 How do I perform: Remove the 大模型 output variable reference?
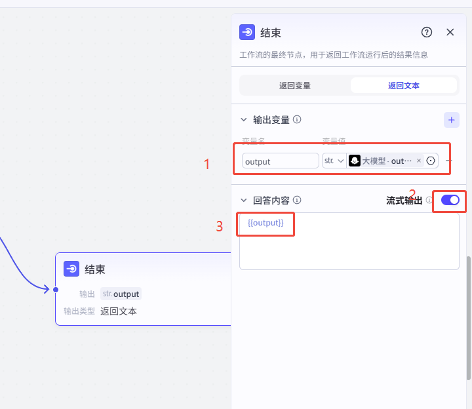click(x=419, y=161)
